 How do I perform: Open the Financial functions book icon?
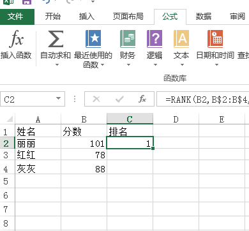pos(128,39)
